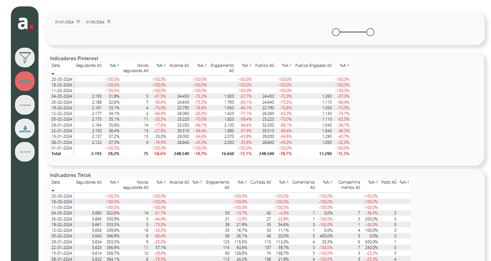
Task: Click the -58,6% total cell
Action: tap(160, 154)
